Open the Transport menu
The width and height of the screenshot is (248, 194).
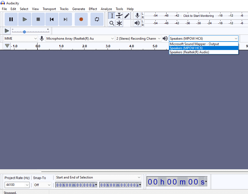[49, 9]
